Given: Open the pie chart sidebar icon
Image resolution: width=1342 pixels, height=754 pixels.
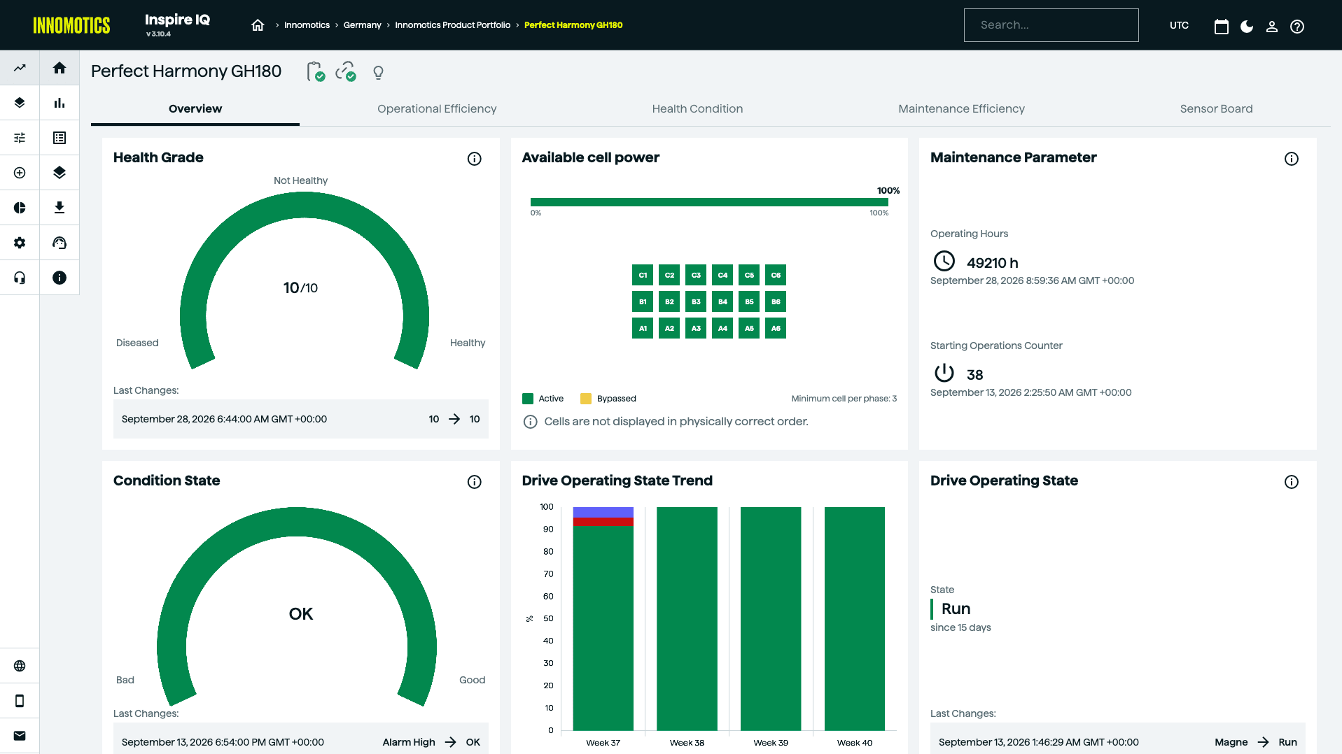Looking at the screenshot, I should pyautogui.click(x=20, y=208).
